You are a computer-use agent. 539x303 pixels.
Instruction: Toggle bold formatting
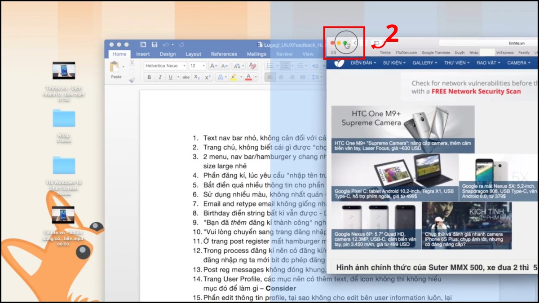pos(149,77)
